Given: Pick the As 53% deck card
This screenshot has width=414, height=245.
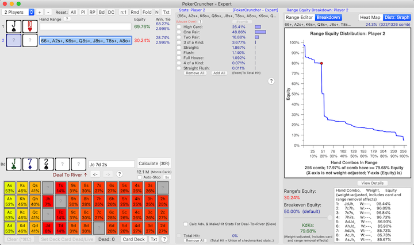Looking at the screenshot, I should (x=10, y=188).
